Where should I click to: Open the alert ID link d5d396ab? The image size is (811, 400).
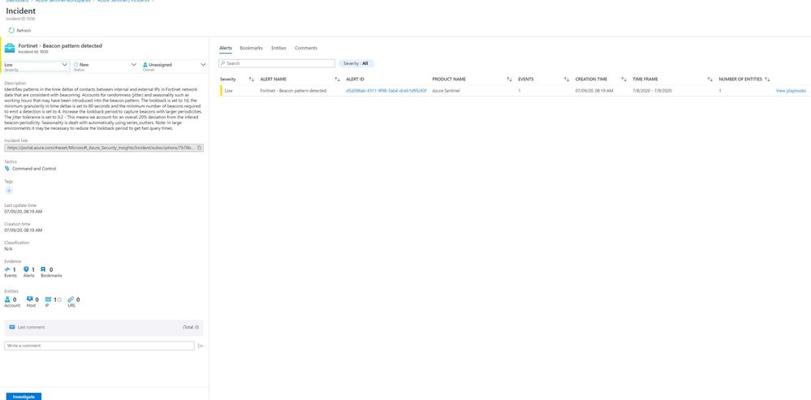(x=386, y=91)
